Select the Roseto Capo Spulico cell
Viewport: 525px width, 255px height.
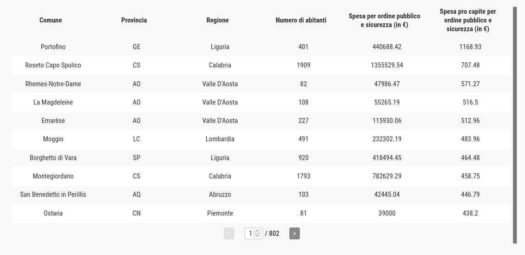(53, 65)
